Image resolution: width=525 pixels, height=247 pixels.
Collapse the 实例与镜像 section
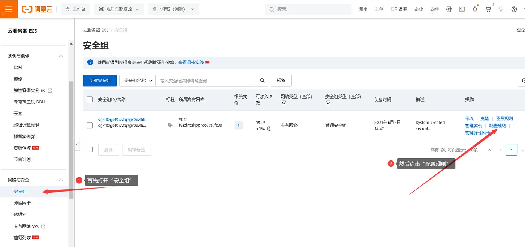60,56
